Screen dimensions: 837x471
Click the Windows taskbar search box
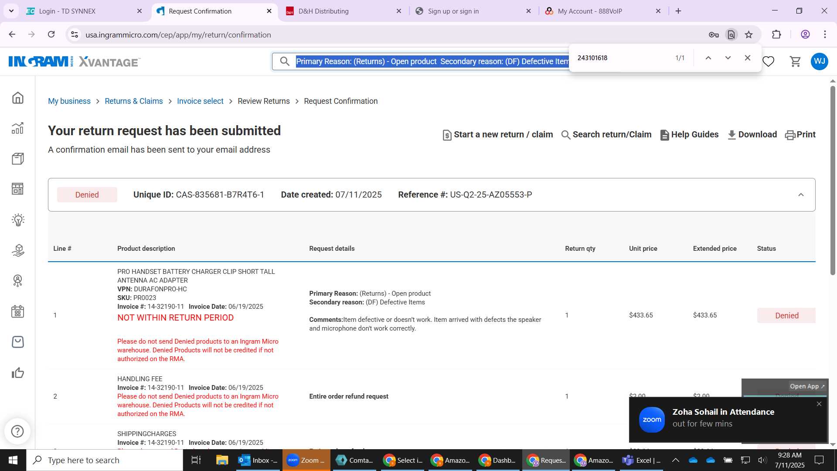[x=105, y=460]
